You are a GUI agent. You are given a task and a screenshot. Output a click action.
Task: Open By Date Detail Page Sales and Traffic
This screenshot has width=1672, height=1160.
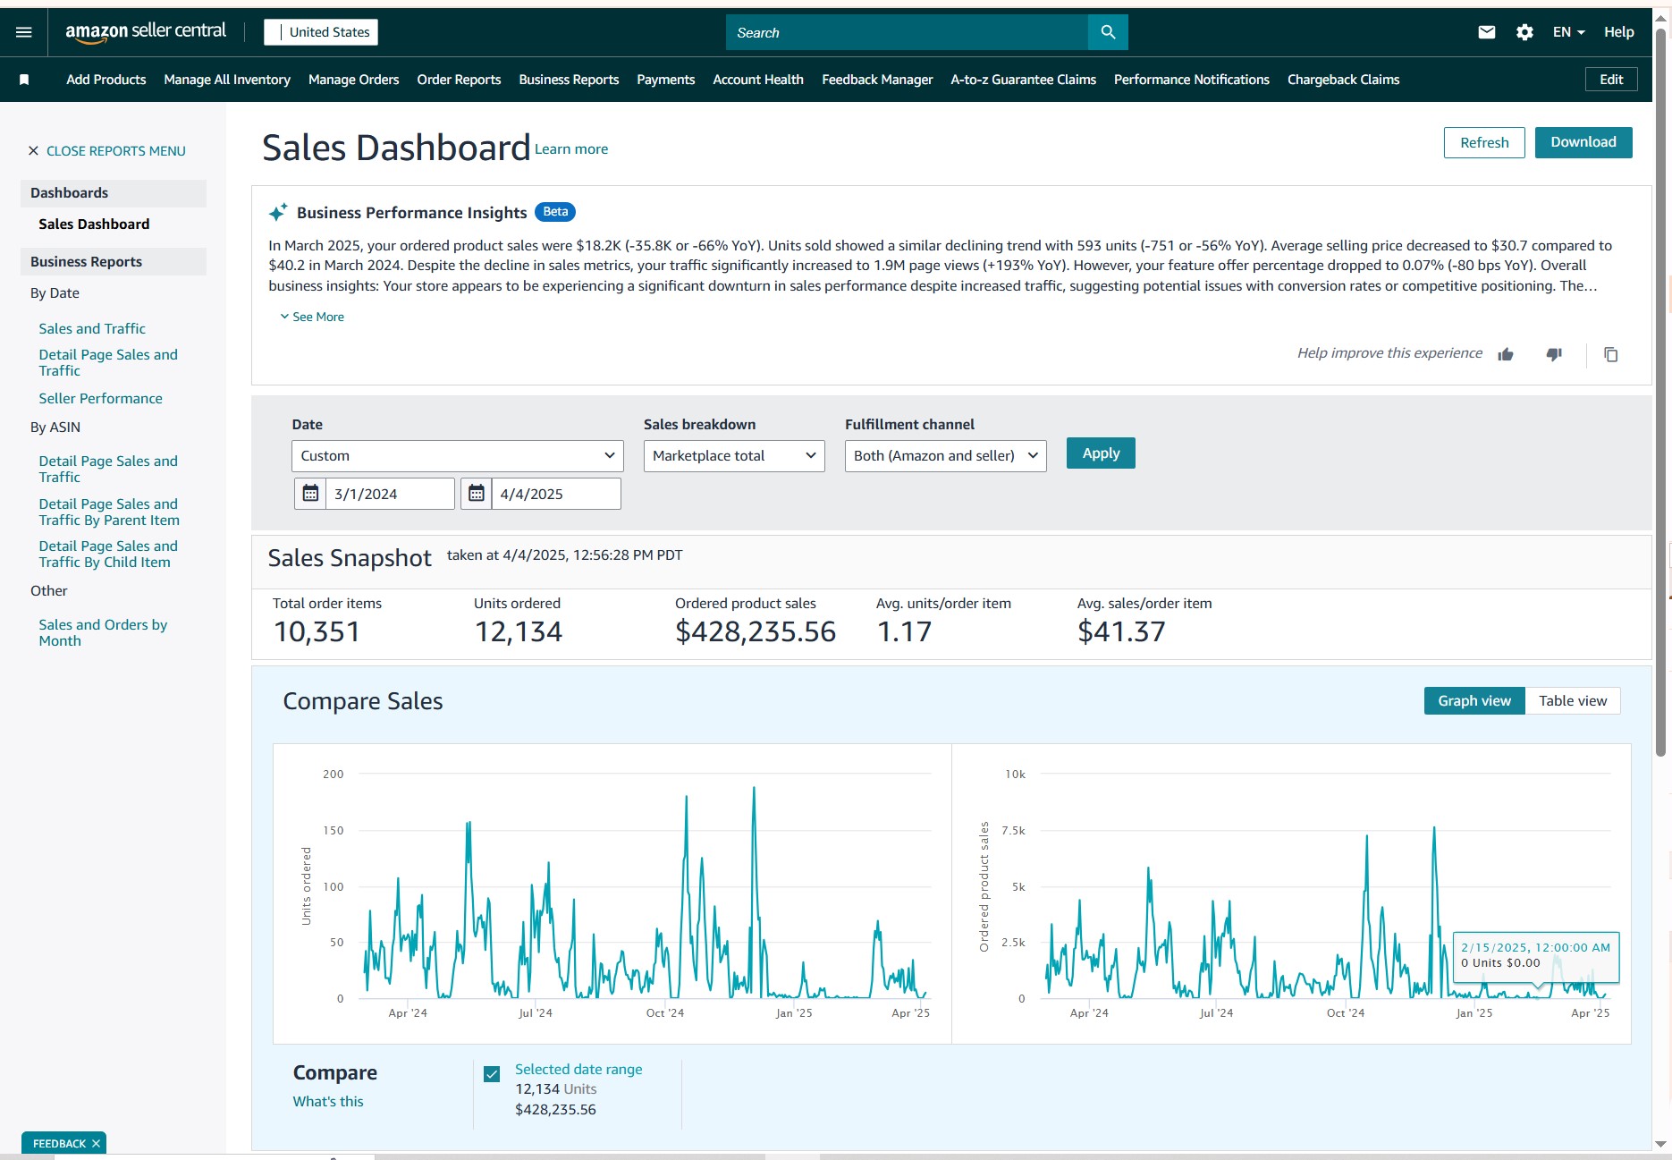(x=108, y=363)
